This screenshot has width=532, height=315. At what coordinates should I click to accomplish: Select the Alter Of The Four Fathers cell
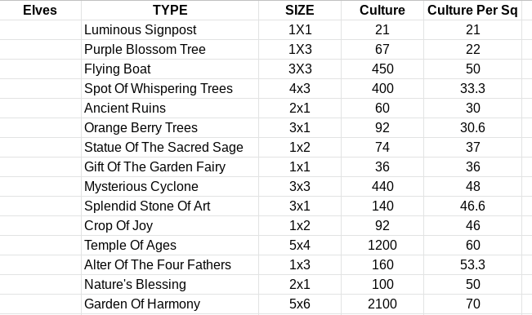[x=170, y=265]
